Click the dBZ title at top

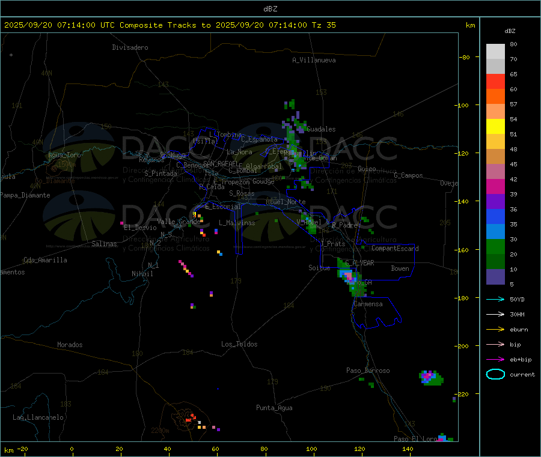coord(270,9)
